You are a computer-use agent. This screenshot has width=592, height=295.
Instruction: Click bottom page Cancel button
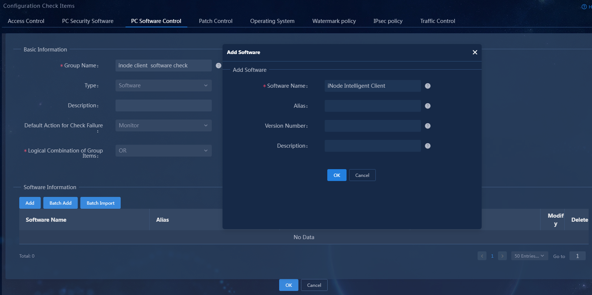[x=314, y=285]
